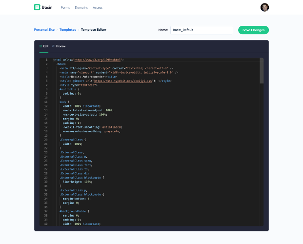Click the Edit tab pencil icon
The width and height of the screenshot is (303, 244).
click(x=40, y=46)
